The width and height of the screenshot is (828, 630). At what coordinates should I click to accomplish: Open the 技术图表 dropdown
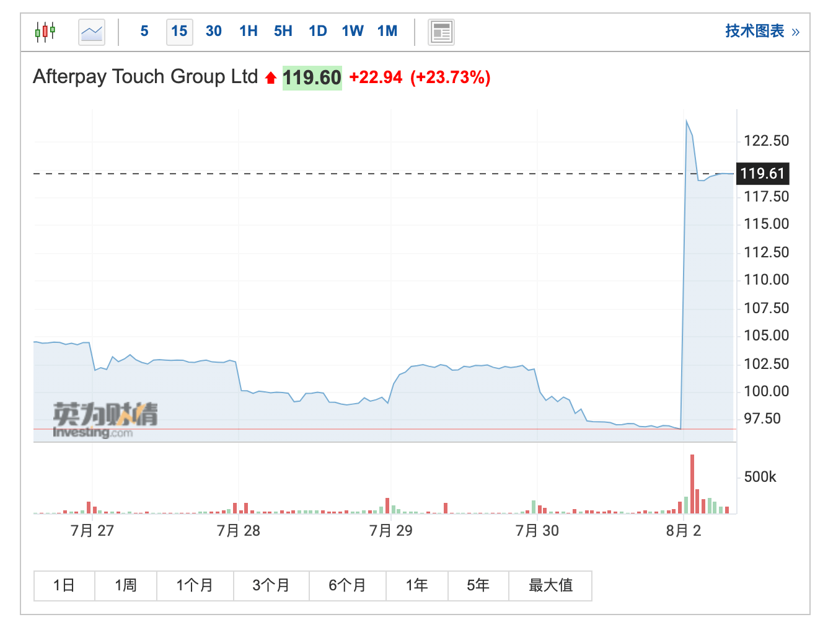pos(754,31)
